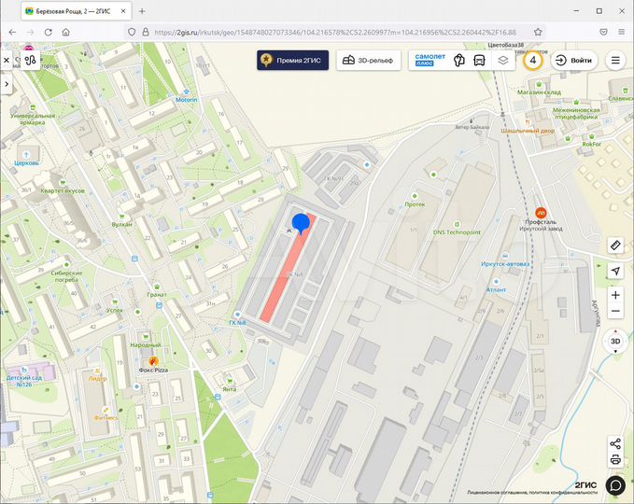This screenshot has height=504, width=634.
Task: Toggle the 3D view compass
Action: coord(615,341)
